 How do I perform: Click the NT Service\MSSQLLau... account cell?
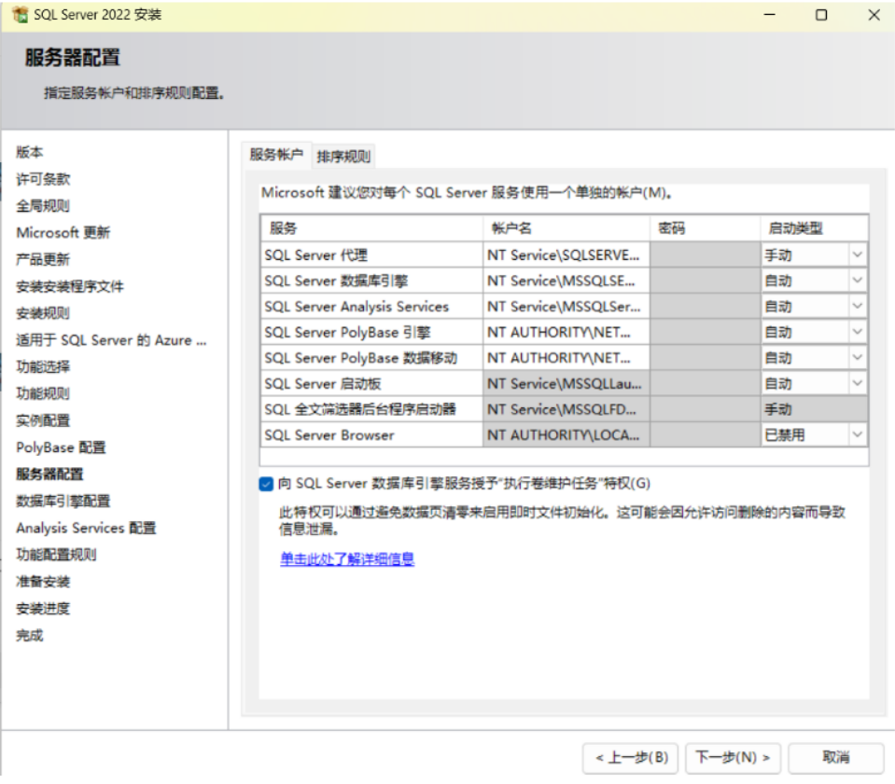click(566, 383)
